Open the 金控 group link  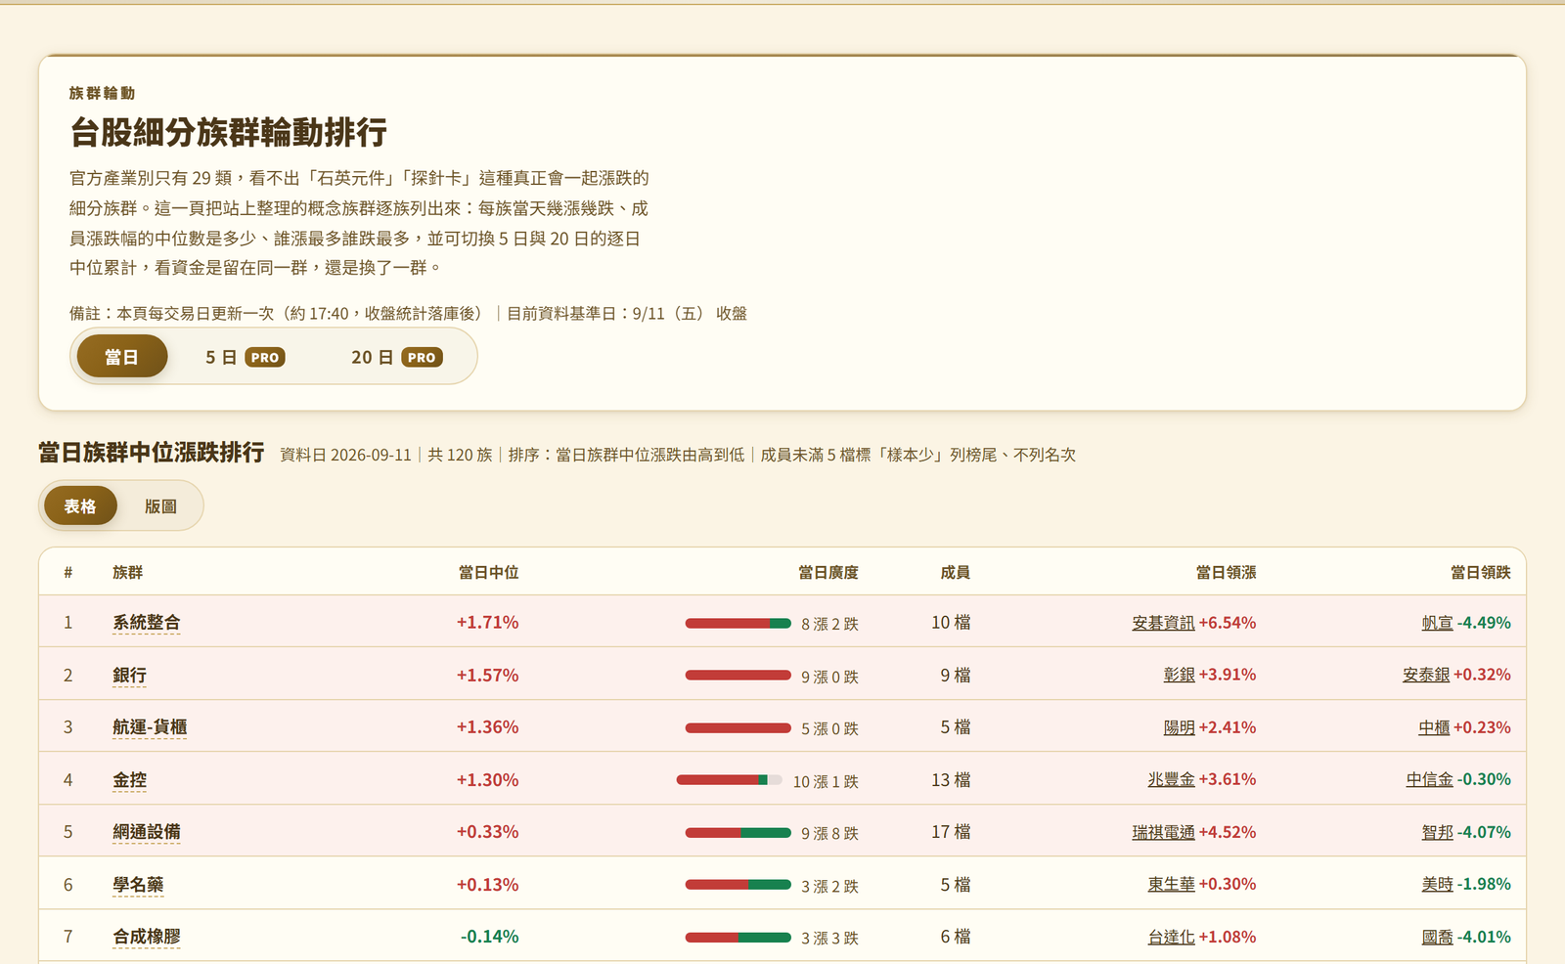tap(129, 780)
